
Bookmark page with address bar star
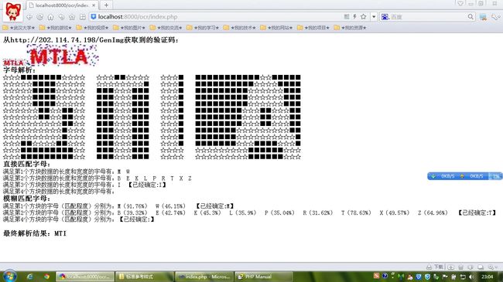[363, 17]
